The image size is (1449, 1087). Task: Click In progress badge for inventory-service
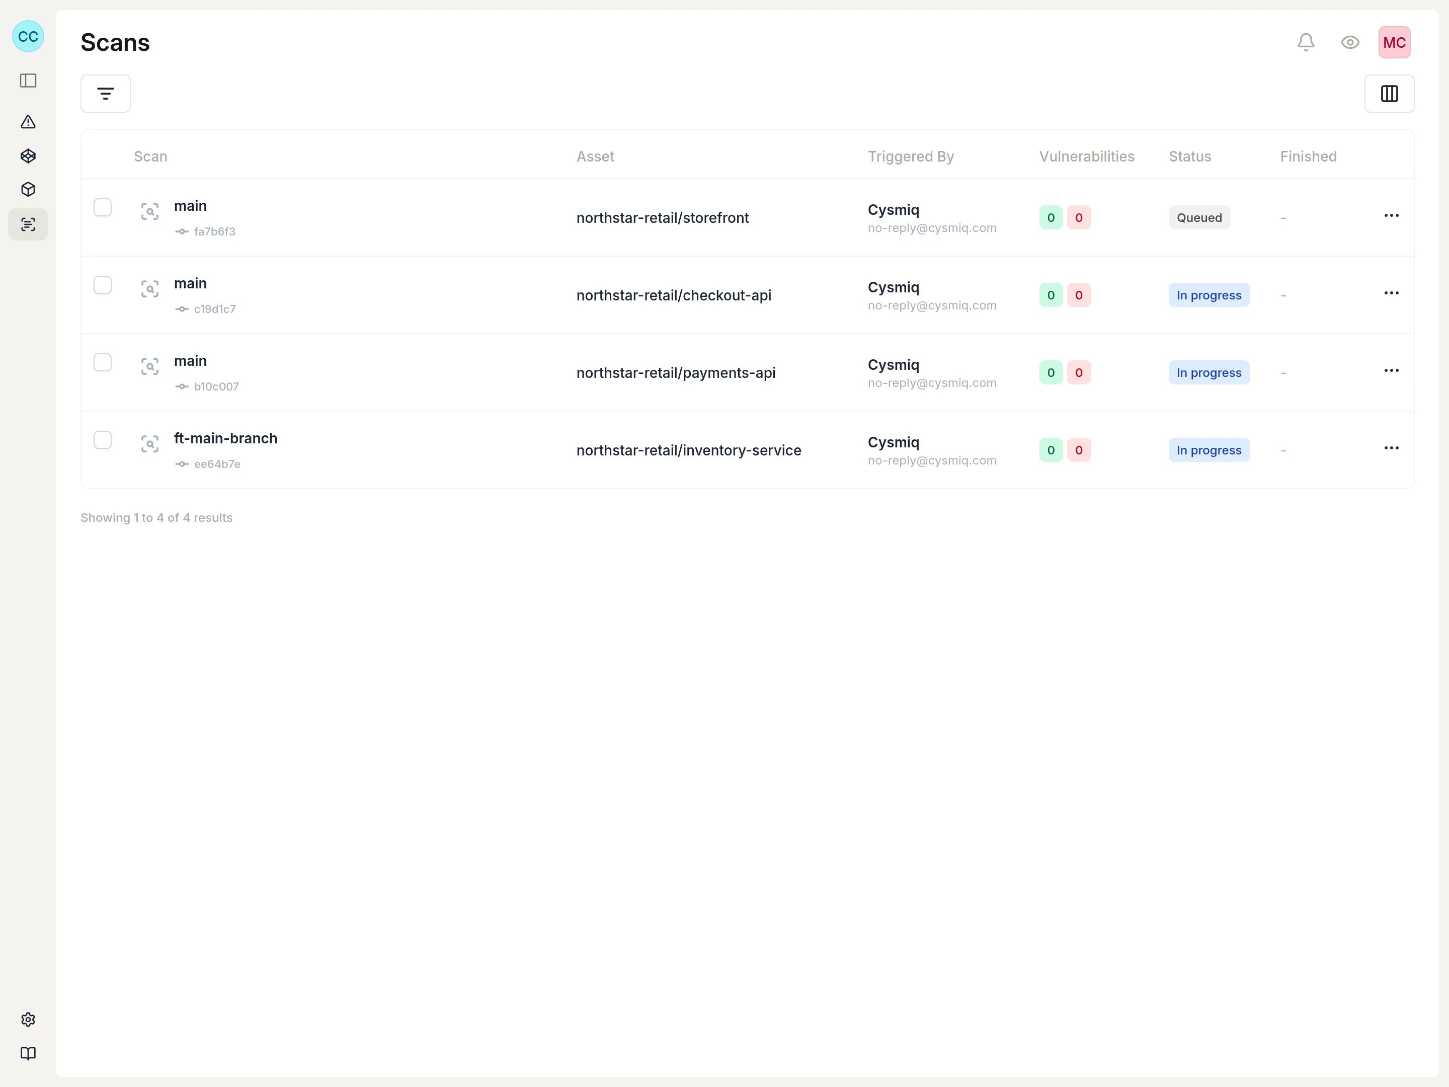tap(1209, 450)
